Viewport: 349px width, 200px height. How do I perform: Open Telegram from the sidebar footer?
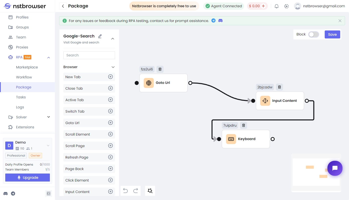coord(13,194)
